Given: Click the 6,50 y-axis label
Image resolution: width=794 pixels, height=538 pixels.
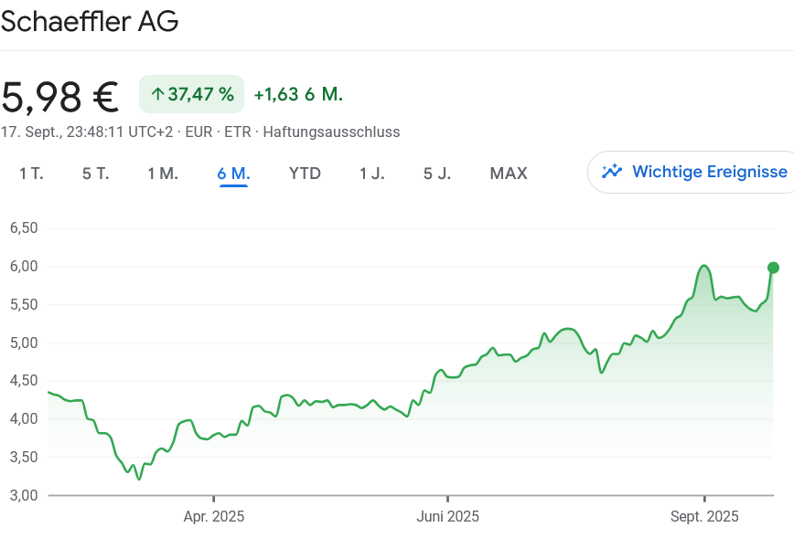Looking at the screenshot, I should pyautogui.click(x=23, y=228).
